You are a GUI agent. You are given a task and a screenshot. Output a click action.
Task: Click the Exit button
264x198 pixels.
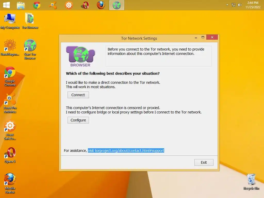click(x=204, y=162)
